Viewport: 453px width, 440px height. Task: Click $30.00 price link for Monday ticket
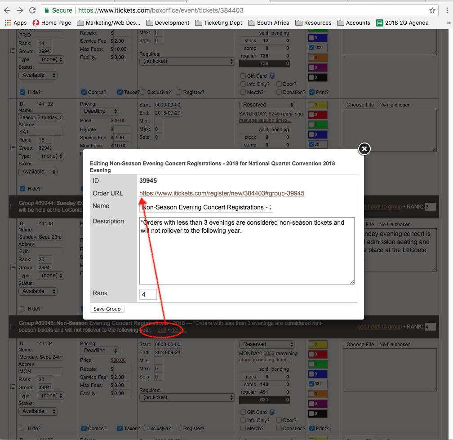point(118,360)
